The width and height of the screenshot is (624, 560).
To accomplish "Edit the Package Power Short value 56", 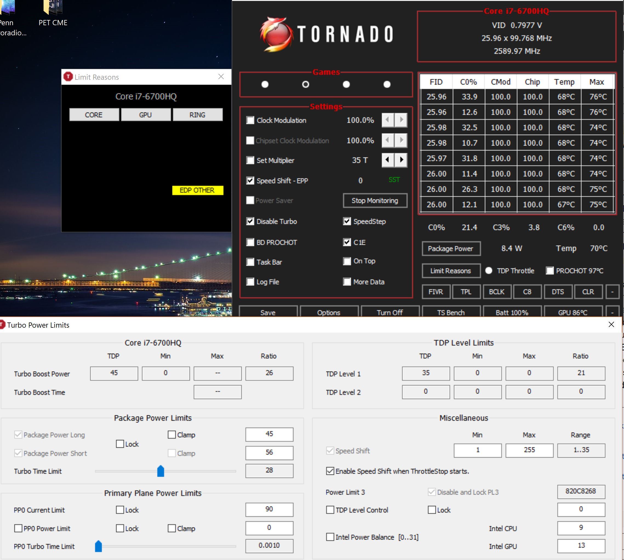I will [x=269, y=452].
